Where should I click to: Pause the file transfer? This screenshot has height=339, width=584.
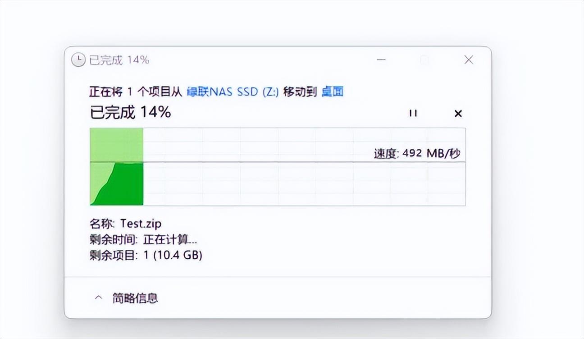[413, 113]
